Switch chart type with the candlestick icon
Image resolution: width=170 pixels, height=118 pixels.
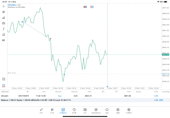[x=3, y=12]
